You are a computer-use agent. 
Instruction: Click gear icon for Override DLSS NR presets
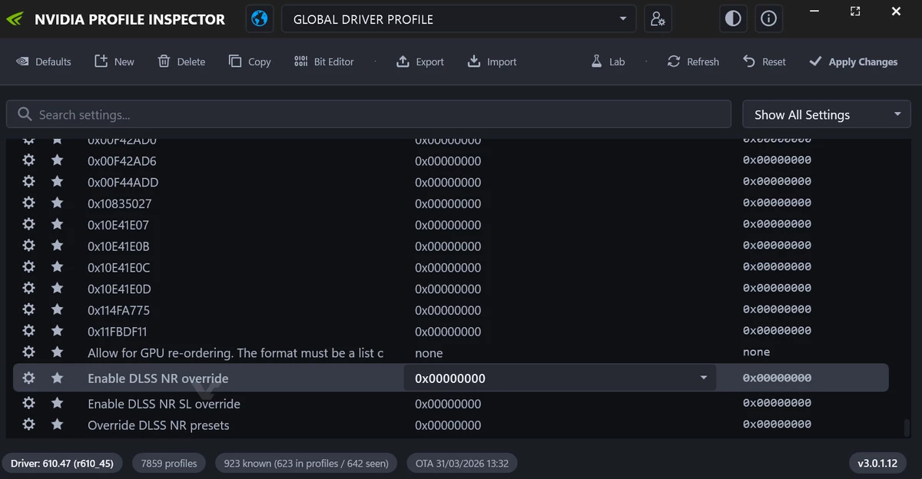28,424
